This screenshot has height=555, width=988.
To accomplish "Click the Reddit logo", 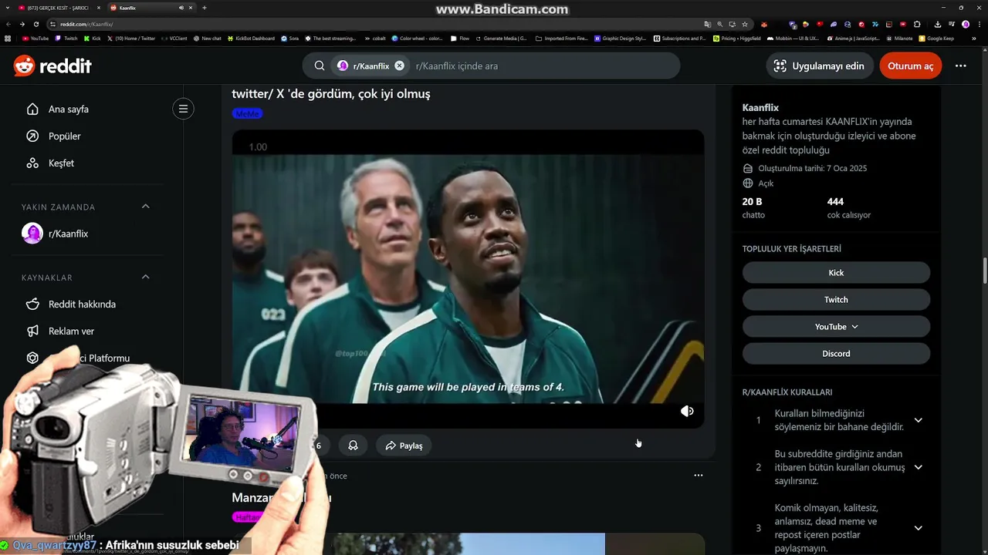I will pos(52,66).
